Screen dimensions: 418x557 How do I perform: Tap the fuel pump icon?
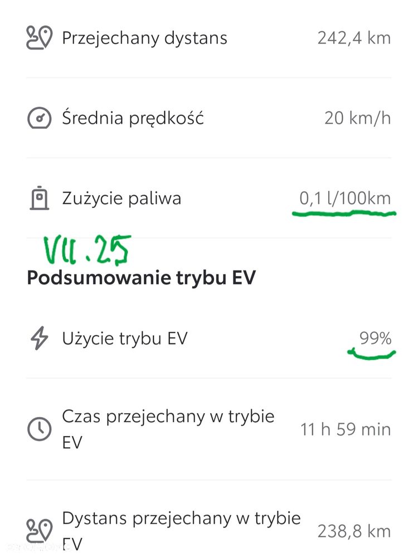point(39,198)
